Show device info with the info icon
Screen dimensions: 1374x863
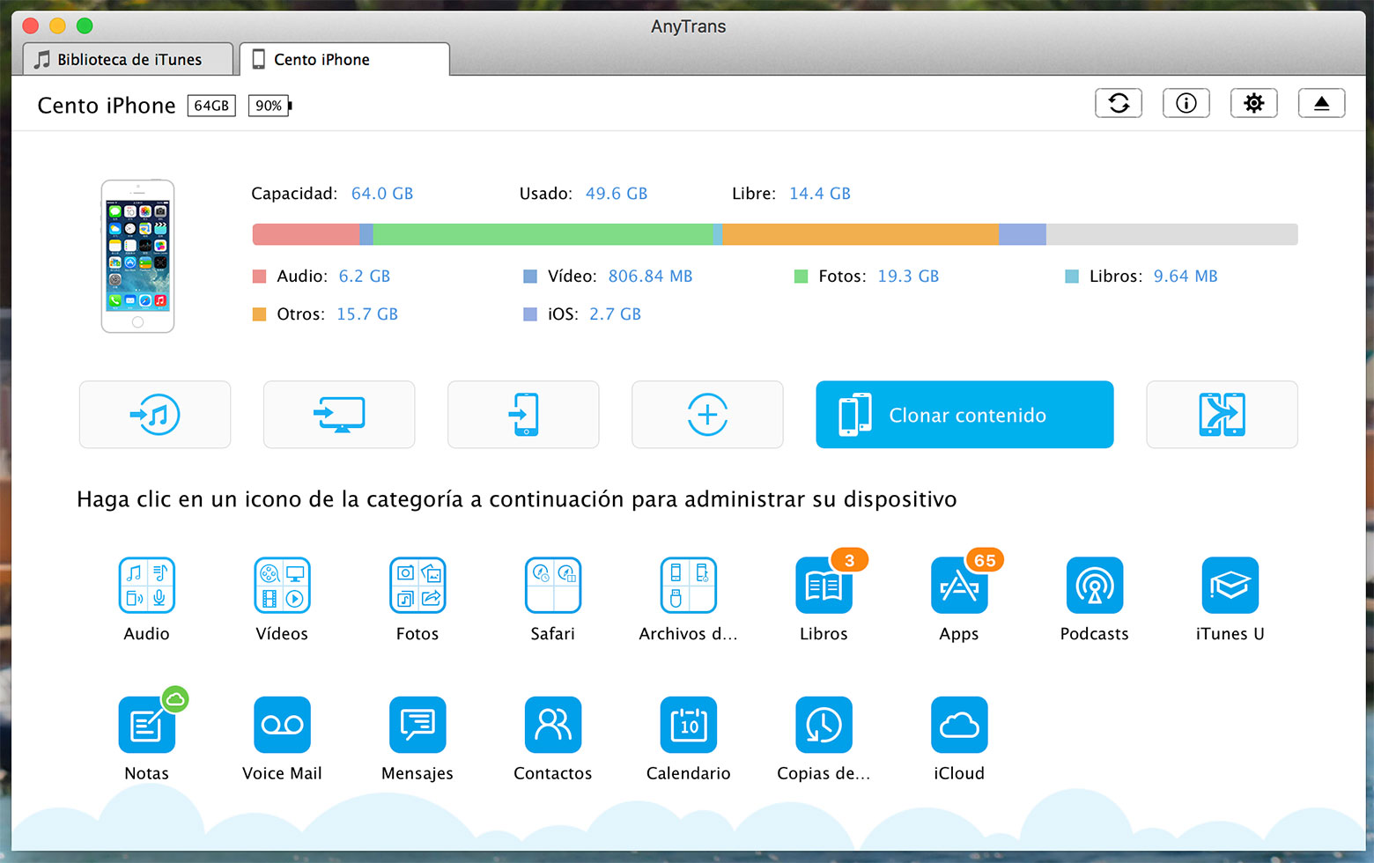pos(1186,103)
